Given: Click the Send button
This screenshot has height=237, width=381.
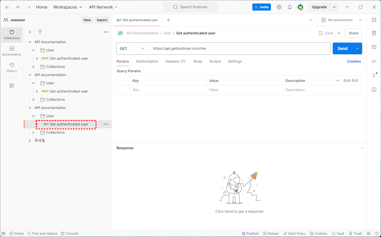Looking at the screenshot, I should pos(343,48).
